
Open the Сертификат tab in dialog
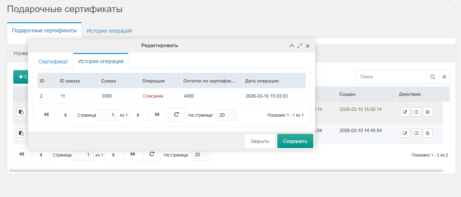[x=53, y=62]
